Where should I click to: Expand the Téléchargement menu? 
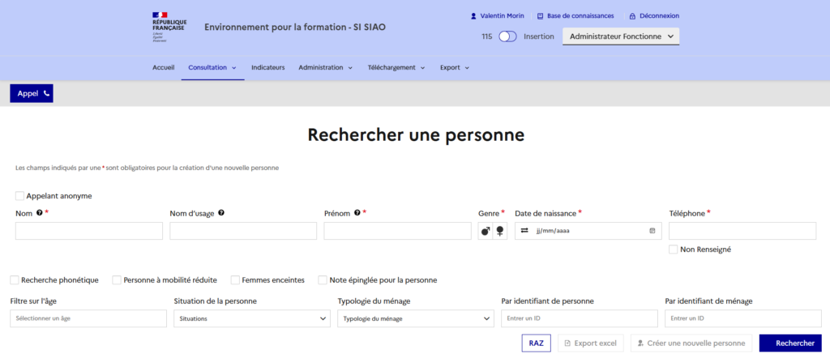(396, 68)
